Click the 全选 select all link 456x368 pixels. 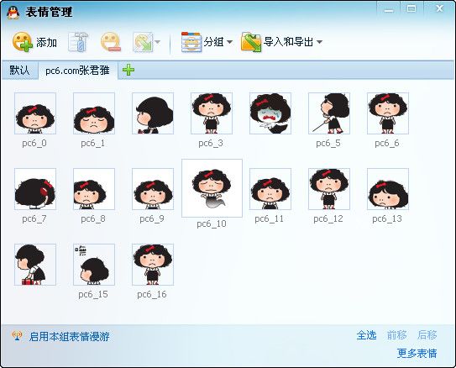tap(366, 335)
